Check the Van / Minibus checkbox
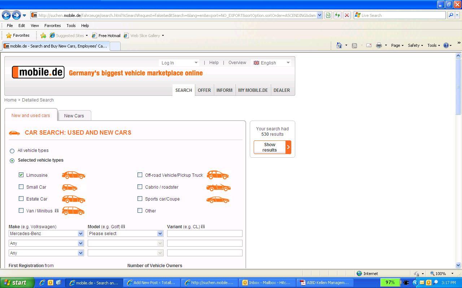Screen dimensions: 462x288 coord(21,211)
